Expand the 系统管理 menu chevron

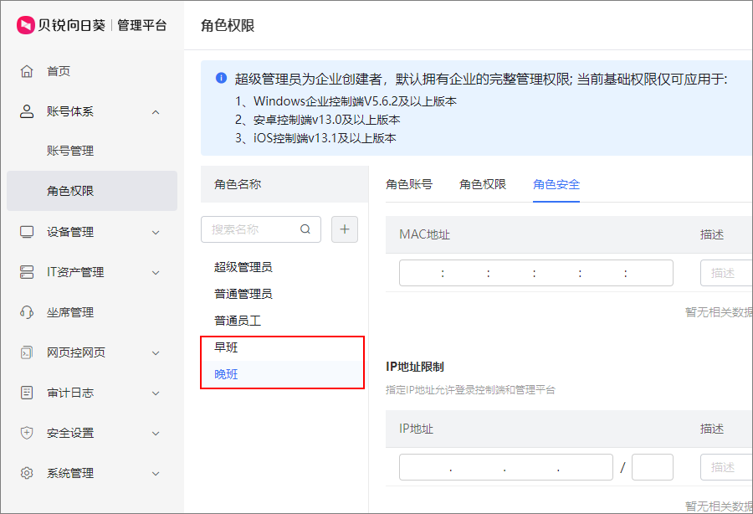tap(156, 474)
